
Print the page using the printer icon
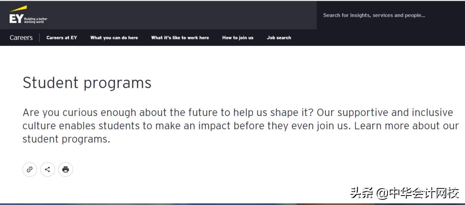65,169
